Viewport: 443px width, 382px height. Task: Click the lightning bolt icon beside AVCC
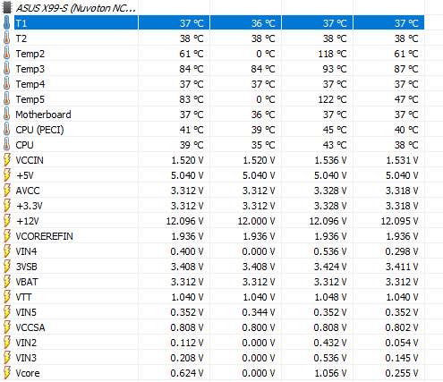pyautogui.click(x=7, y=191)
